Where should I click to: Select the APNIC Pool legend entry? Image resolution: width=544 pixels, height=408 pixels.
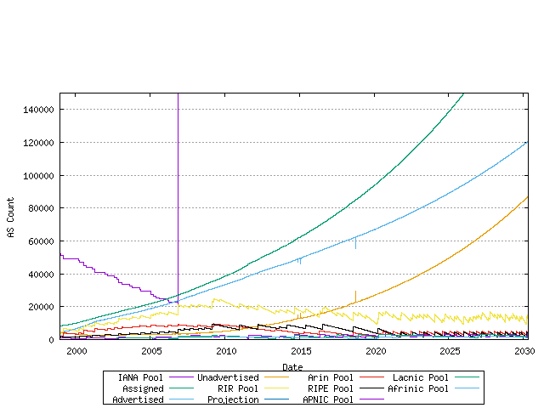tap(328, 399)
